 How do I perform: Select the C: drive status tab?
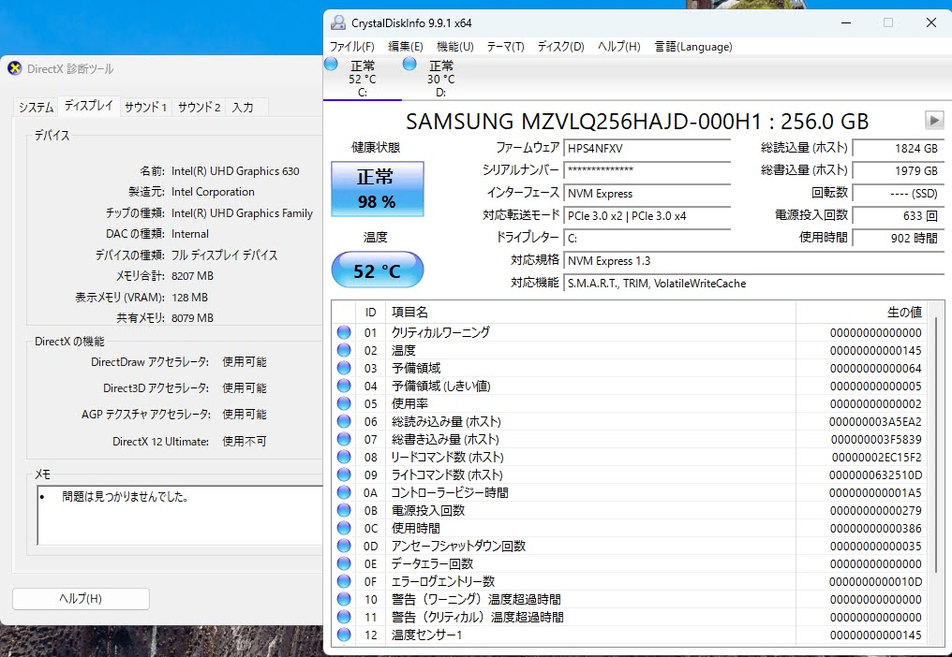[x=363, y=79]
